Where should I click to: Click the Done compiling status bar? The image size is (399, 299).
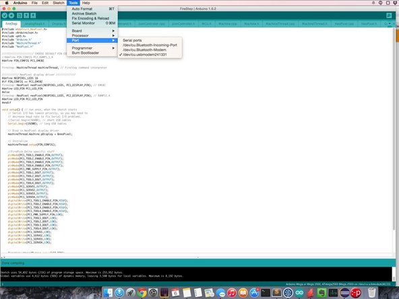(x=197, y=263)
